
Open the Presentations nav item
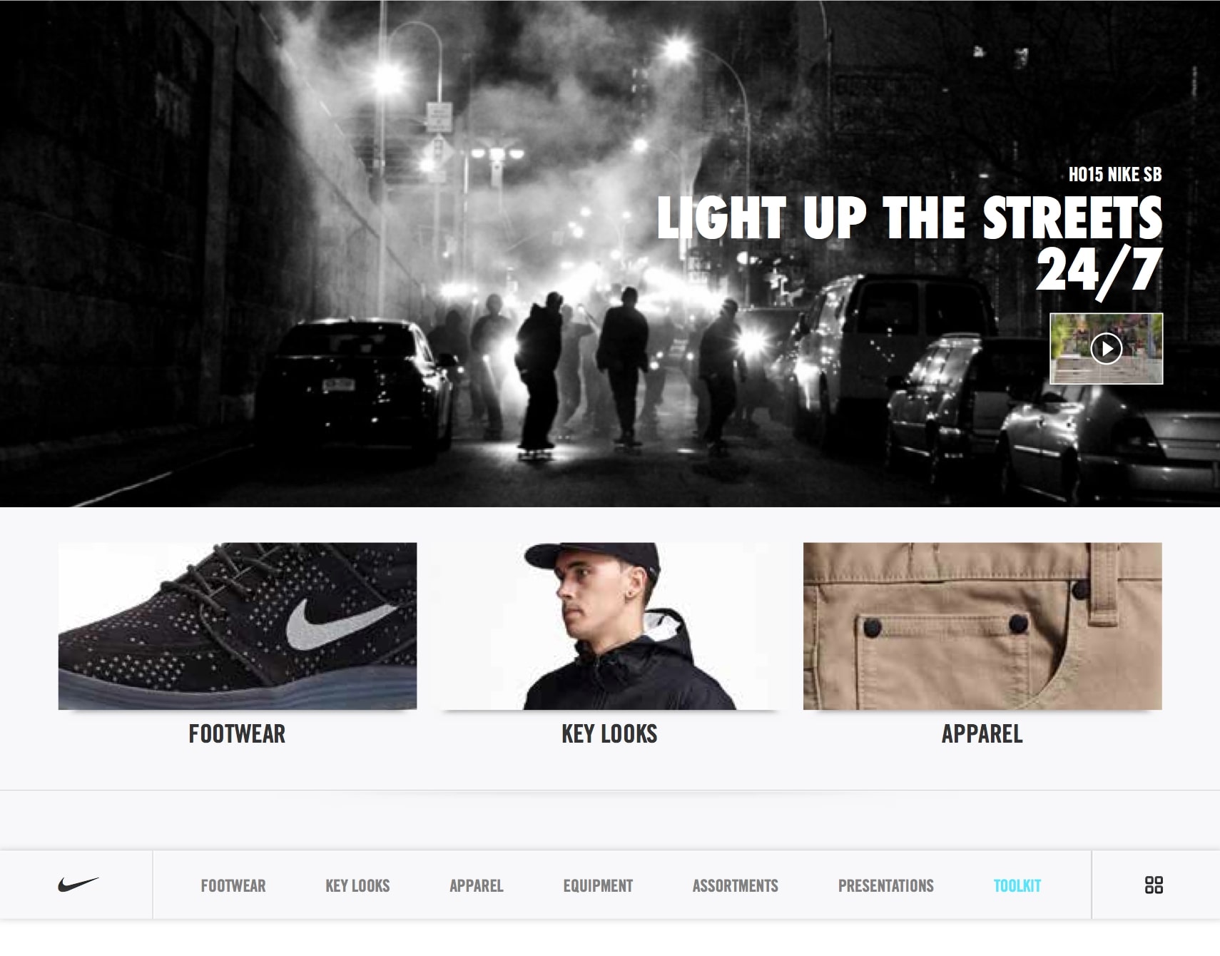point(885,885)
